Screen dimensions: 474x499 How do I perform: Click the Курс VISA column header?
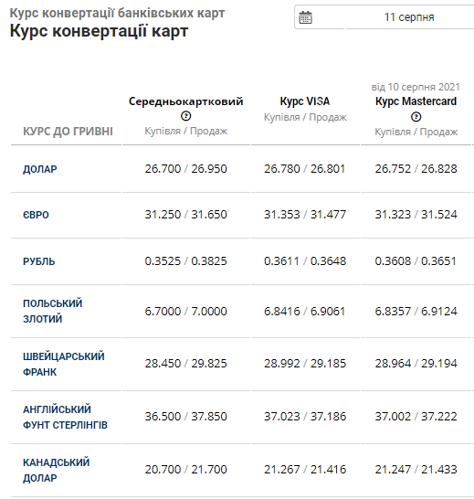tap(305, 101)
